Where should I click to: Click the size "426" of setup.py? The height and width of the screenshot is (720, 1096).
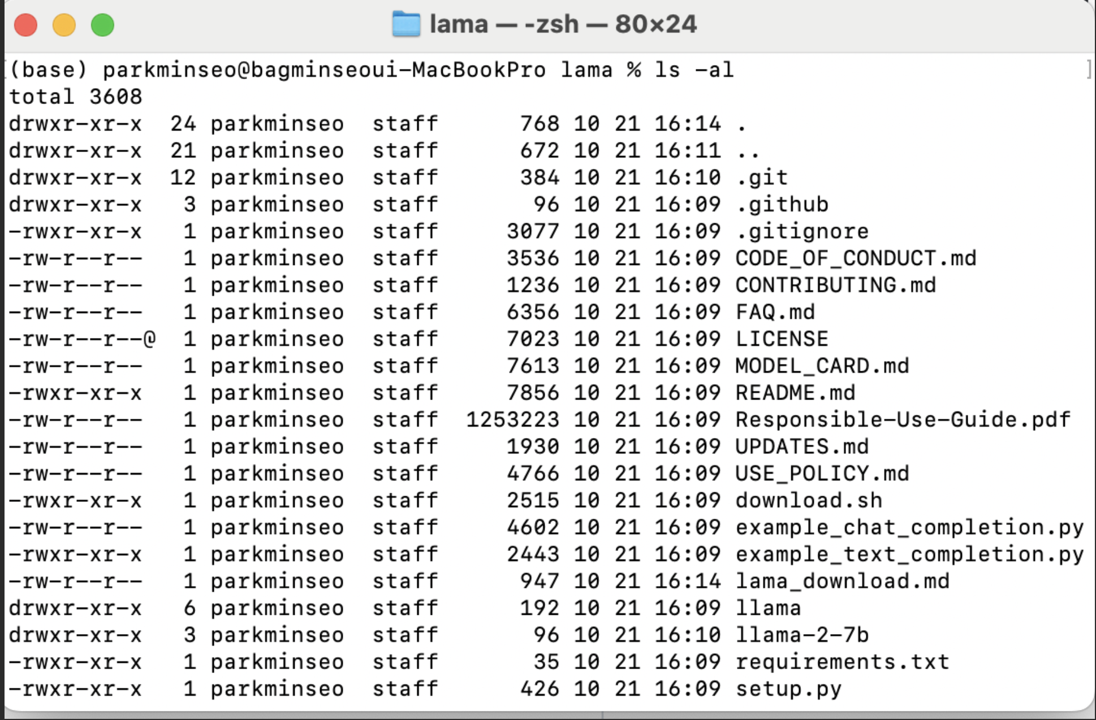click(x=540, y=689)
